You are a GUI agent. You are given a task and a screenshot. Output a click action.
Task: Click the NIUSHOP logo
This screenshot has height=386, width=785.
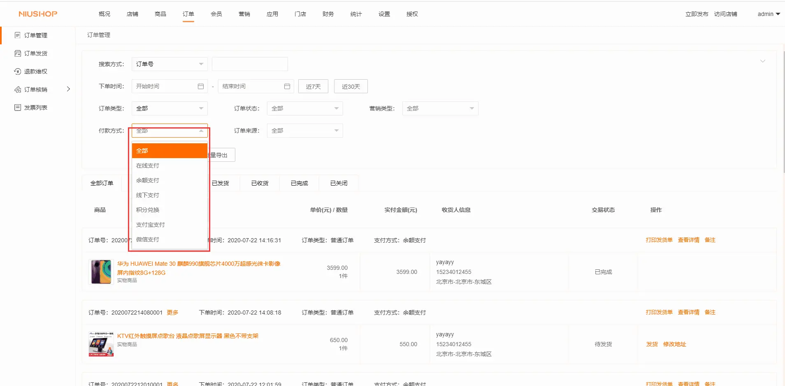(x=38, y=14)
